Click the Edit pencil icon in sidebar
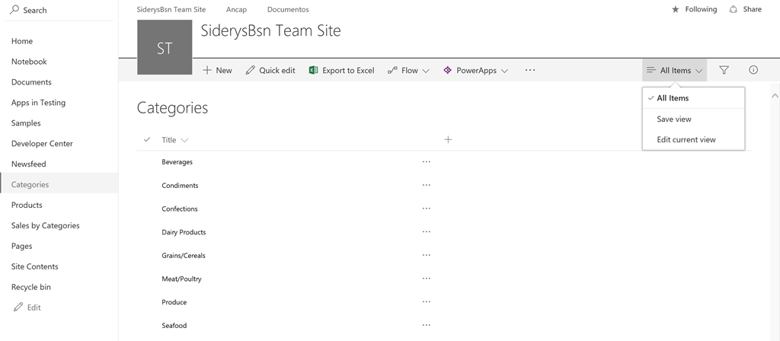This screenshot has height=341, width=780. click(x=18, y=308)
